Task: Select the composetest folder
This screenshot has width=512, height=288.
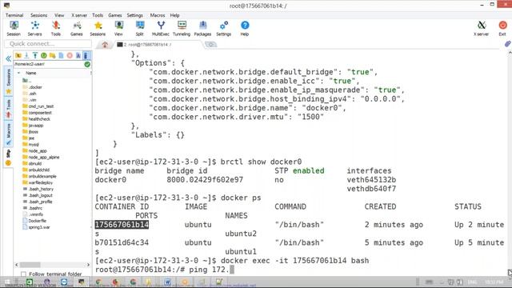Action: pyautogui.click(x=37, y=113)
